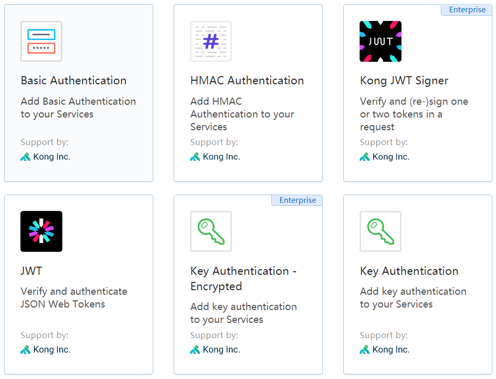Select the Kong JWT Signer title

point(404,81)
